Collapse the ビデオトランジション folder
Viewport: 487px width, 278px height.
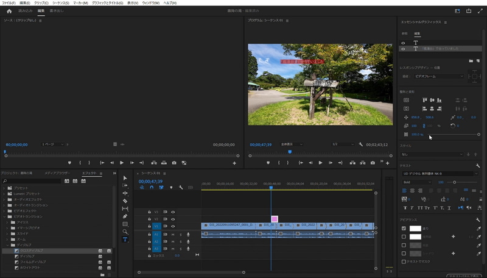click(x=4, y=216)
